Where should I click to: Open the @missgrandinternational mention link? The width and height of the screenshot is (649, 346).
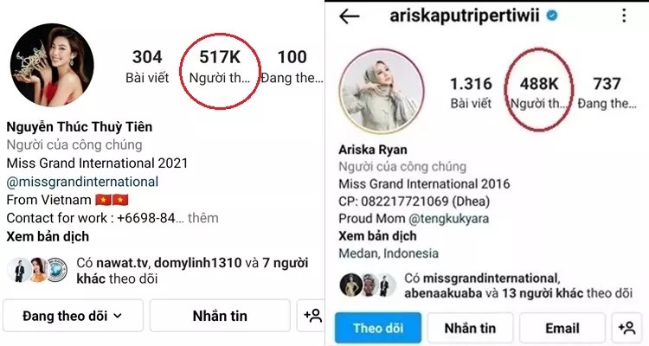pos(82,182)
